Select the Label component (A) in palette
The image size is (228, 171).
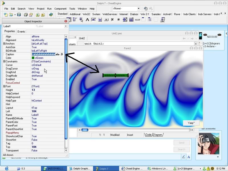pos(87,20)
